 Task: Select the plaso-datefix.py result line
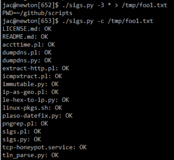[38, 116]
